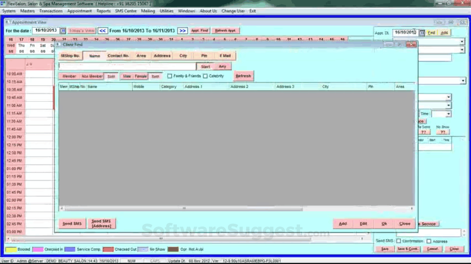Click the 10:00 AM time slot label
Image resolution: width=471 pixels, height=264 pixels.
click(x=14, y=74)
